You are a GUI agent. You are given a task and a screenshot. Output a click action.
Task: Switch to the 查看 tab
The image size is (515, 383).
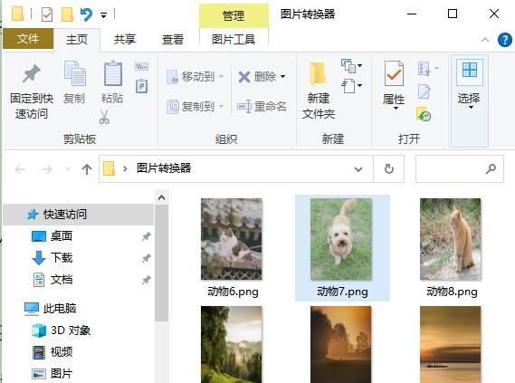point(173,40)
